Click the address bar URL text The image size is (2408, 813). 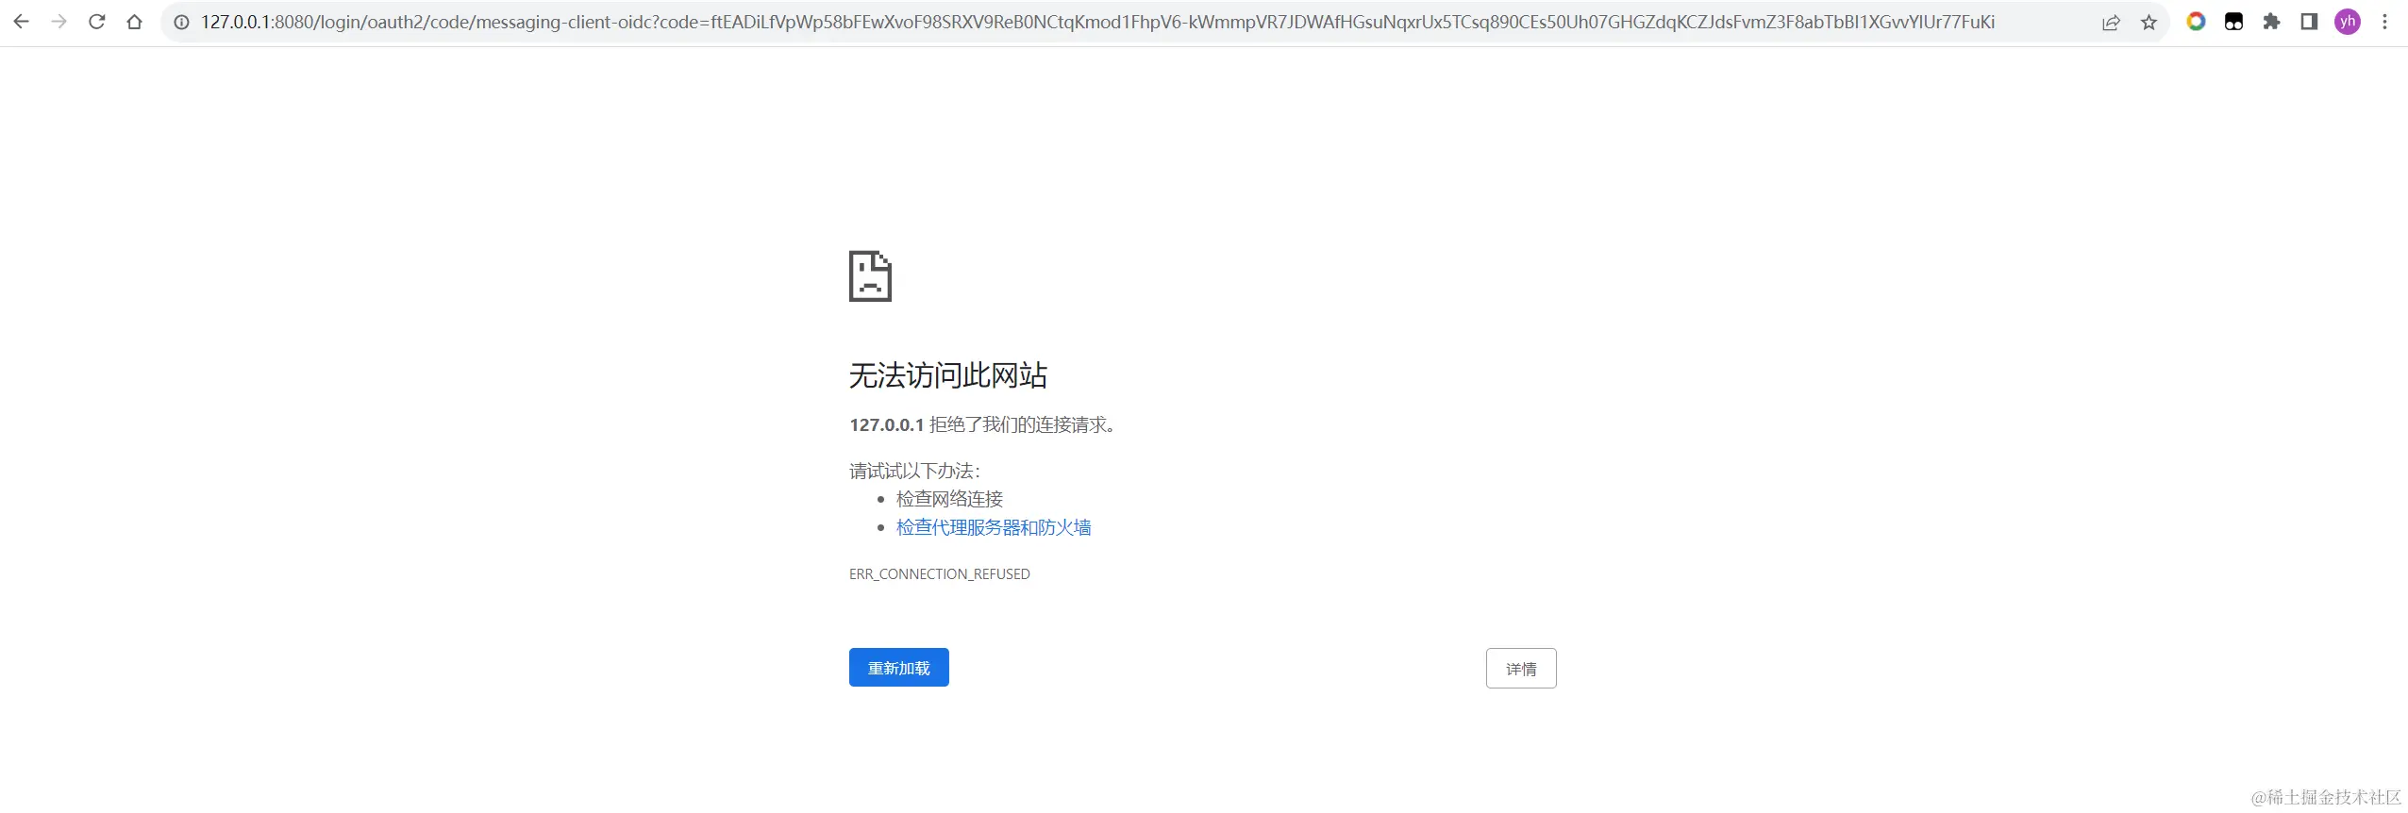[x=1097, y=22]
